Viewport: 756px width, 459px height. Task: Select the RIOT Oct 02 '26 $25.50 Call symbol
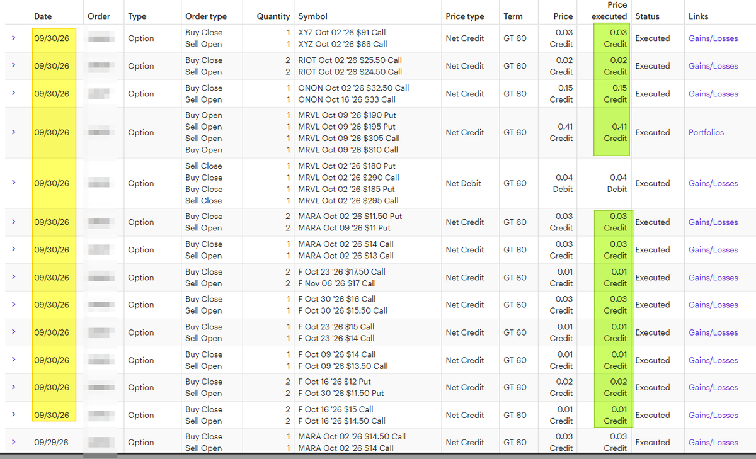pos(350,60)
